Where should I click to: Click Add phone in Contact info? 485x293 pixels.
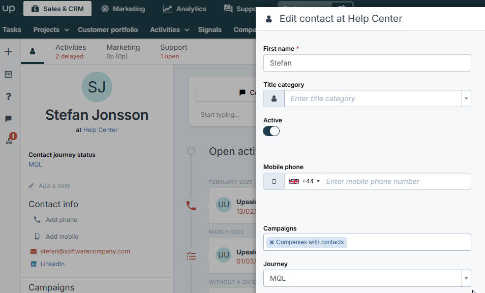tap(62, 220)
